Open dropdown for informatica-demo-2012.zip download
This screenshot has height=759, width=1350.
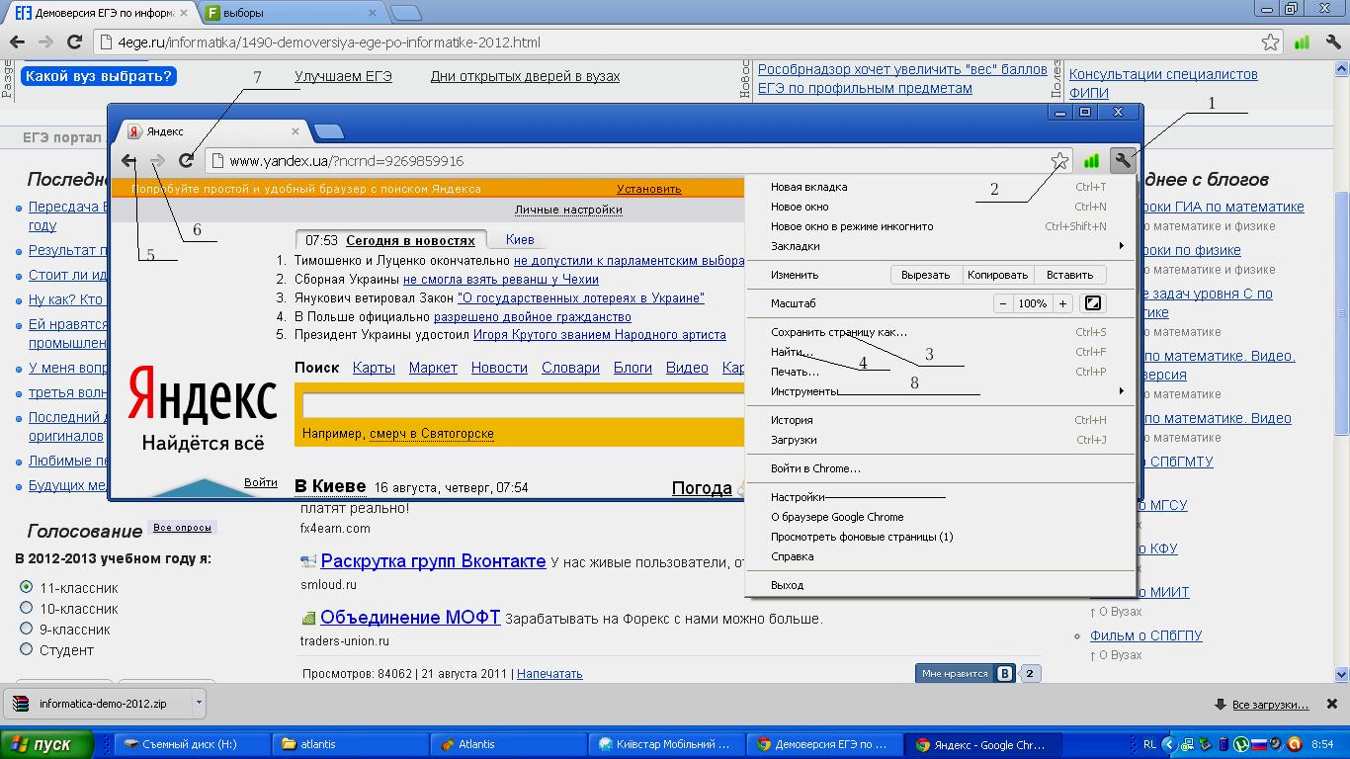click(x=199, y=704)
